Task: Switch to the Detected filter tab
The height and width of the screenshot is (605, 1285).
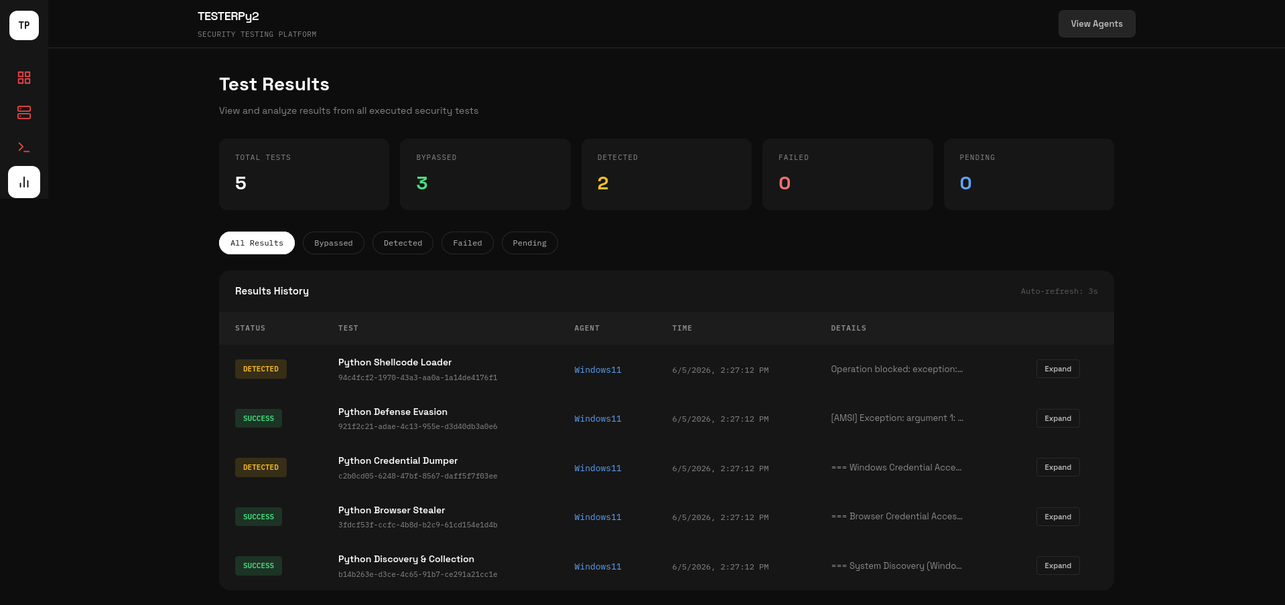Action: point(403,243)
